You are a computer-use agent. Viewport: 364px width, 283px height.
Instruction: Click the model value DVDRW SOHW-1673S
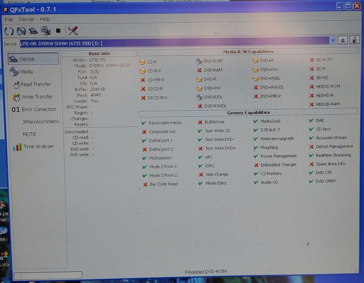coord(110,65)
